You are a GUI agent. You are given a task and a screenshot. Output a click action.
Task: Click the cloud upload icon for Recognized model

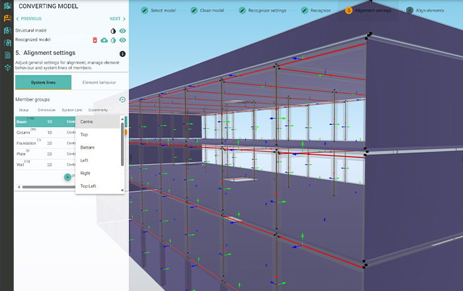tap(104, 40)
